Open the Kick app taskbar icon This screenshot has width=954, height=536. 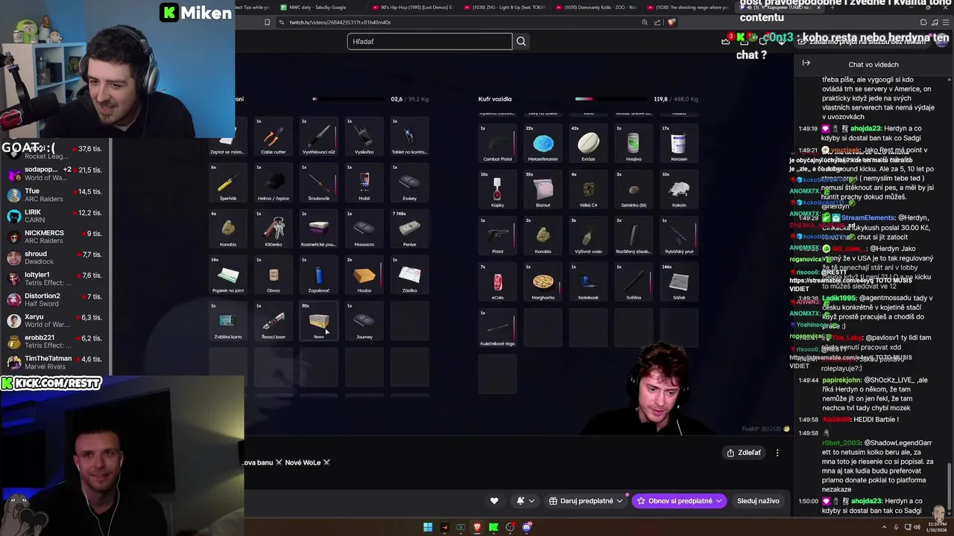pyautogui.click(x=493, y=527)
